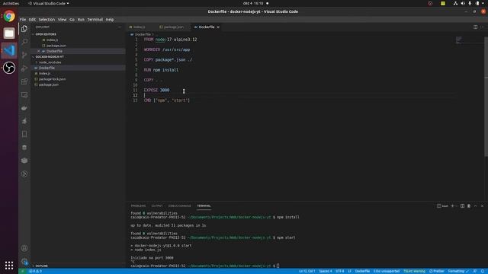Click Ln 12, Col 1 in status bar
This screenshot has height=274, width=488.
coord(307,271)
